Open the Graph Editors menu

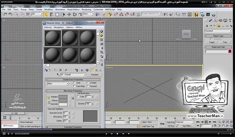[x=73, y=9]
